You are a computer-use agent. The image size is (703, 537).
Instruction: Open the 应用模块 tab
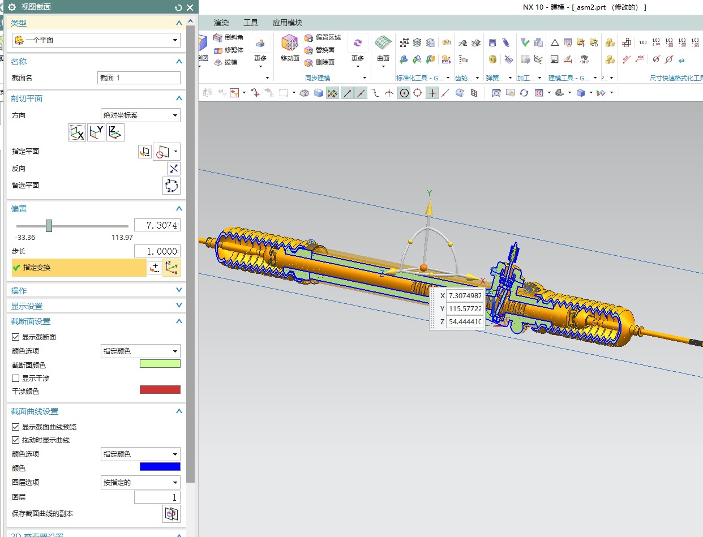(x=288, y=23)
